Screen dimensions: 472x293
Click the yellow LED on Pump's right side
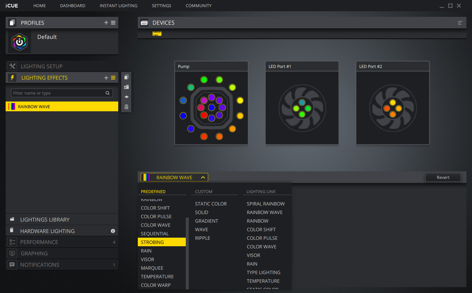tap(240, 100)
